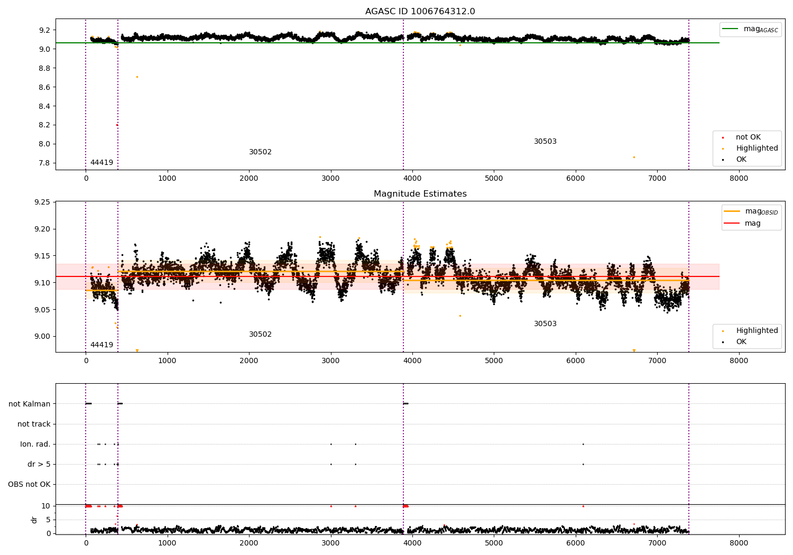Click 'Highlighted' in the Magnitude Estimates legend
793x555 pixels.
coord(757,331)
